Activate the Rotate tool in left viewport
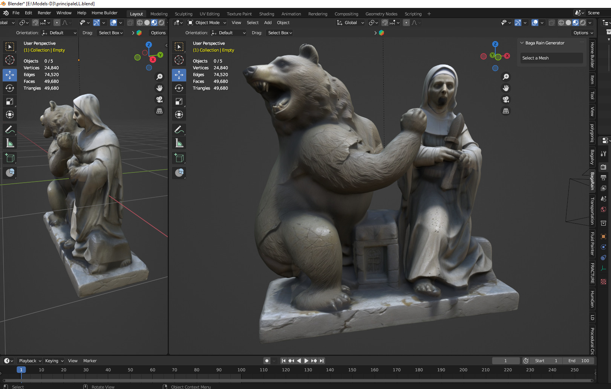This screenshot has height=389, width=611. (x=10, y=88)
